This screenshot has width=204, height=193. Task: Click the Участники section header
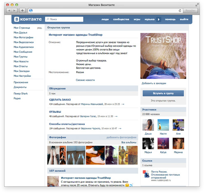(x=163, y=110)
